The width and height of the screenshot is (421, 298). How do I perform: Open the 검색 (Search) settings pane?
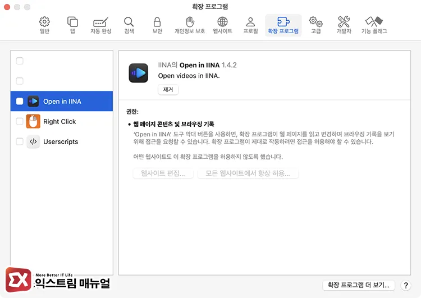click(129, 25)
